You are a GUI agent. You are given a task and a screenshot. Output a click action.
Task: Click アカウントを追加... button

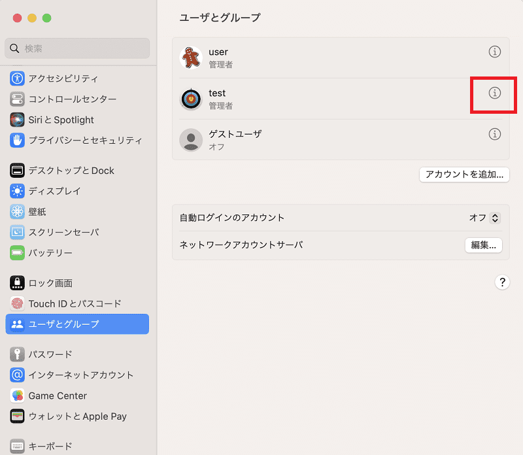click(464, 175)
